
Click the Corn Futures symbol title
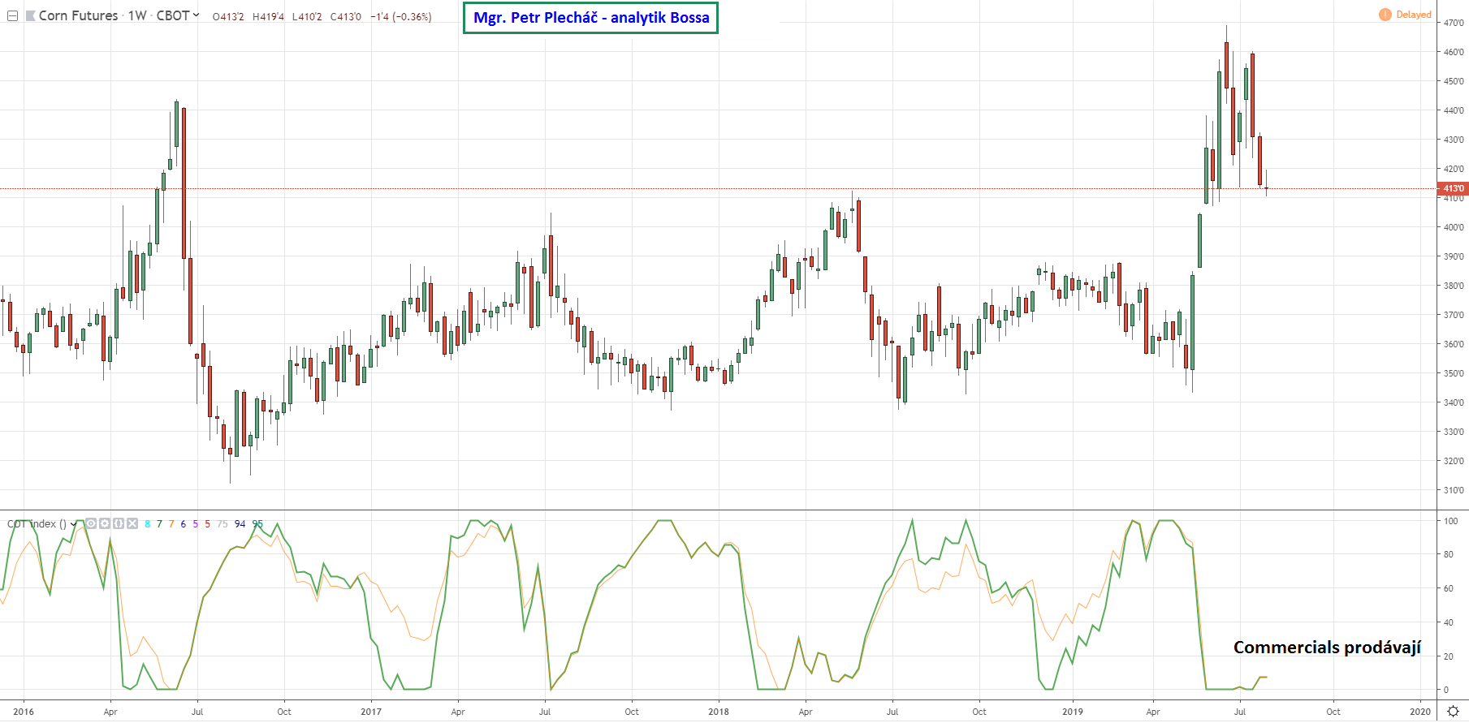(x=78, y=16)
